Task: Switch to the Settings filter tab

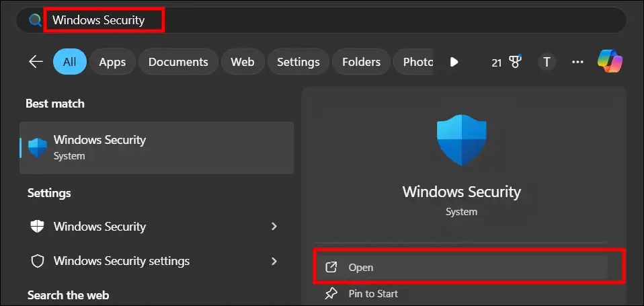Action: [298, 62]
